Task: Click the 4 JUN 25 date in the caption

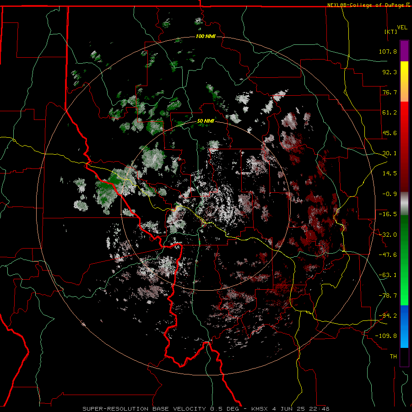Action: coord(289,409)
